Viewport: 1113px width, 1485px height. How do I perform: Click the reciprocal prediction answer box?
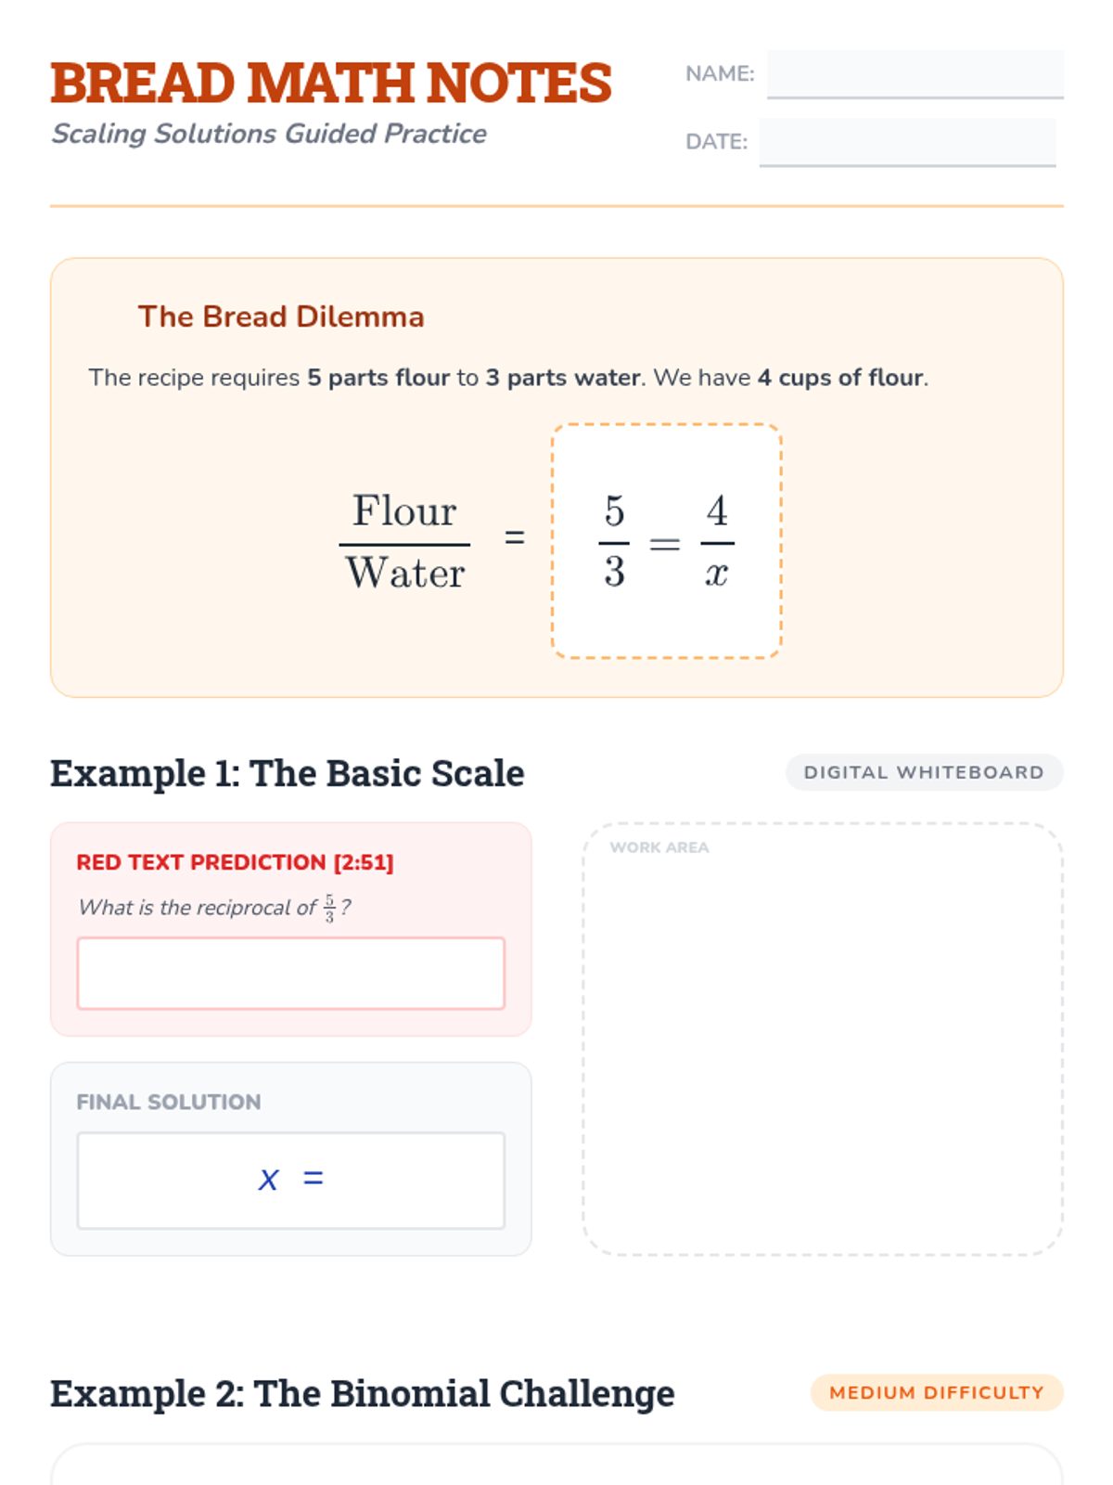click(290, 974)
